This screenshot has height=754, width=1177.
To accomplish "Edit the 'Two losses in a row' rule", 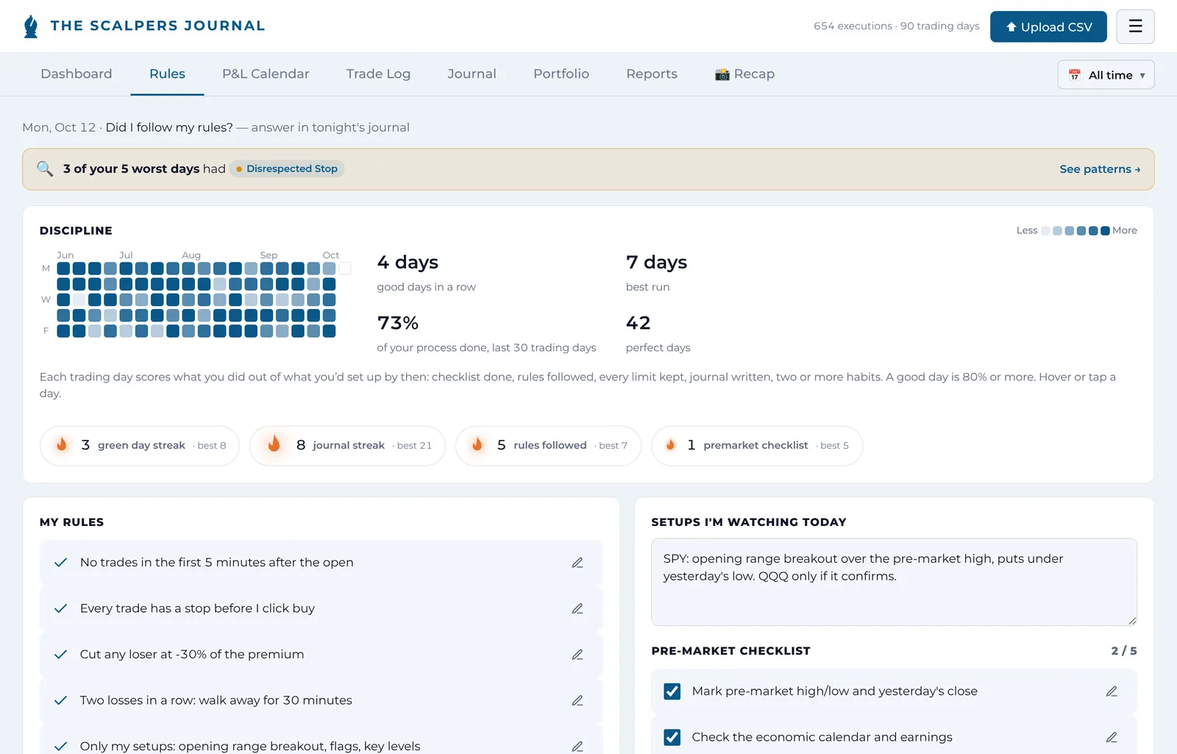I will click(x=577, y=700).
